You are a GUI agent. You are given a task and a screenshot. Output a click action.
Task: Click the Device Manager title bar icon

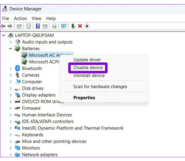point(4,9)
